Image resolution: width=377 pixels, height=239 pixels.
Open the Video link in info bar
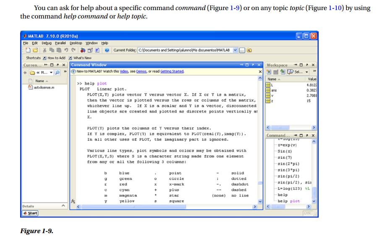[124, 71]
